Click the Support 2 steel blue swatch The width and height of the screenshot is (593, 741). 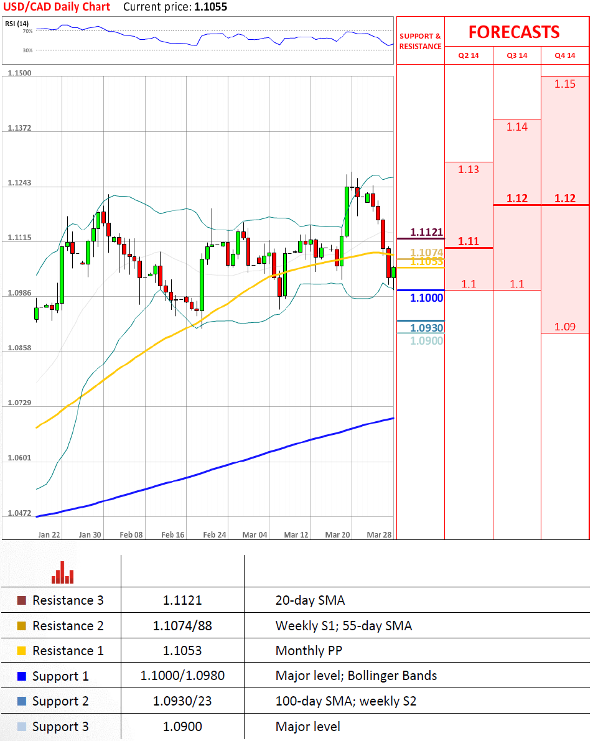tap(22, 701)
